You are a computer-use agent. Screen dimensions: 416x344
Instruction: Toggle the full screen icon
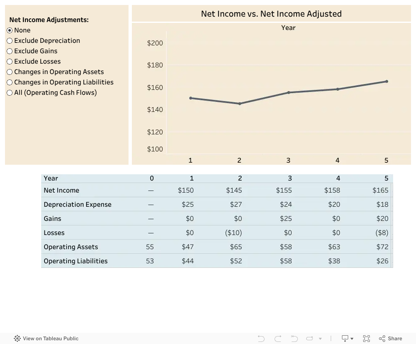tap(366, 339)
